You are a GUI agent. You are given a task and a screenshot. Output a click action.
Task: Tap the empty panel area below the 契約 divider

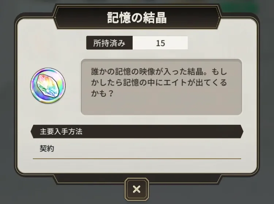(137, 166)
